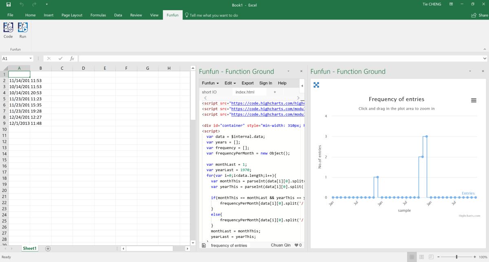Click the Tie CHENG account name
This screenshot has width=489, height=262.
pyautogui.click(x=432, y=4)
